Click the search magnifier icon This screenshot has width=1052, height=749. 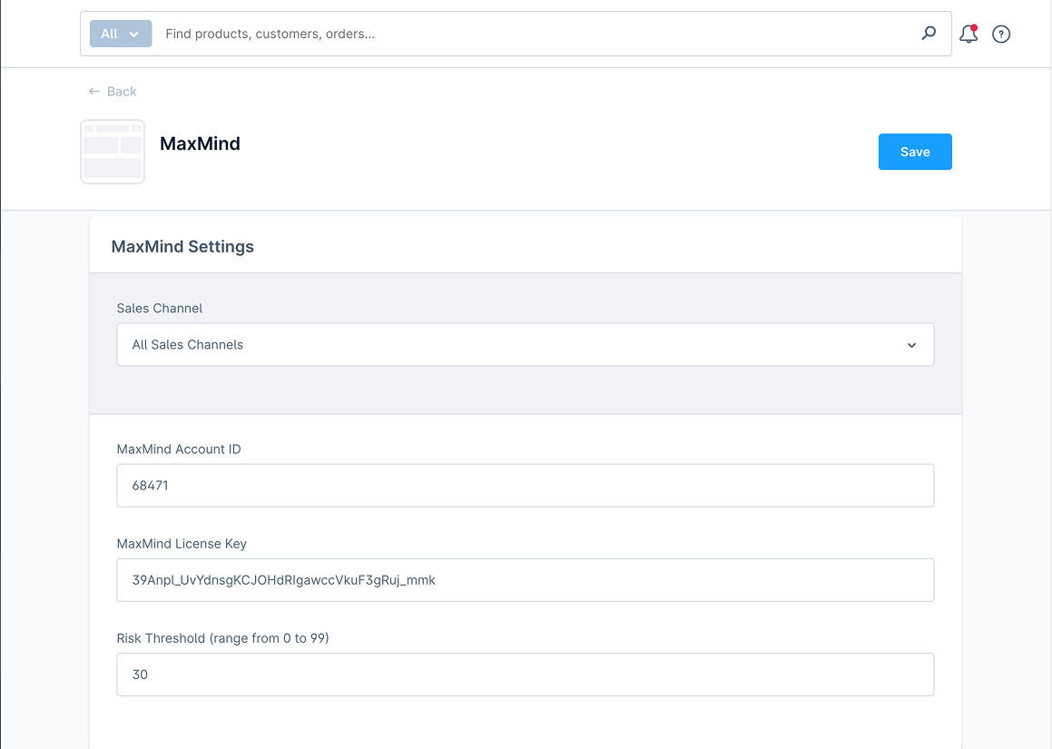[x=929, y=34]
